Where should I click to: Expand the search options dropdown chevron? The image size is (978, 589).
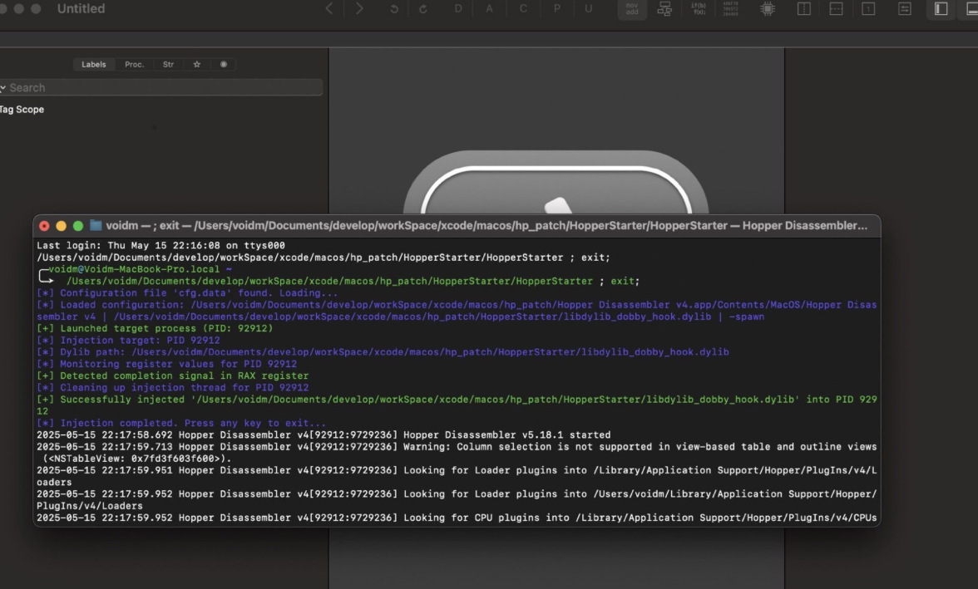click(x=3, y=88)
